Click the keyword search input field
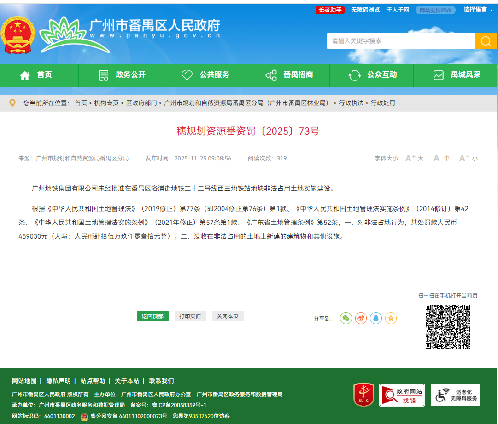The image size is (498, 424). click(396, 41)
